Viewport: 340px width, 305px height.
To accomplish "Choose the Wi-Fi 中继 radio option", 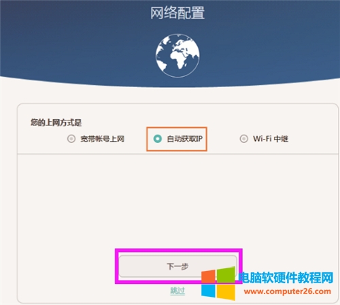I will click(243, 139).
